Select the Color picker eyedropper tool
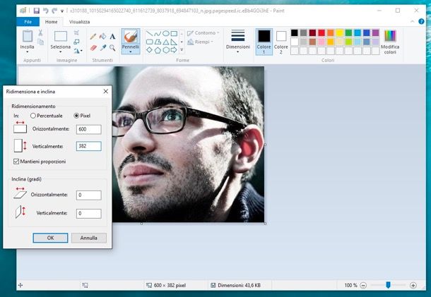 tap(102, 47)
